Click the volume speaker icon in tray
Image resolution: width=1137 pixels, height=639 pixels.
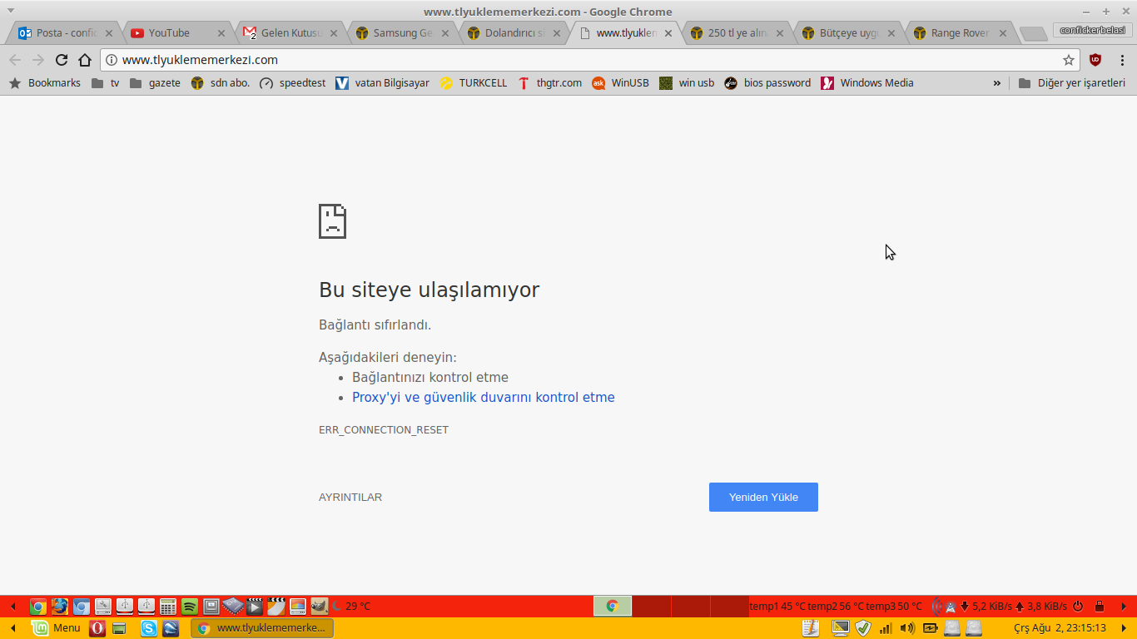point(906,628)
